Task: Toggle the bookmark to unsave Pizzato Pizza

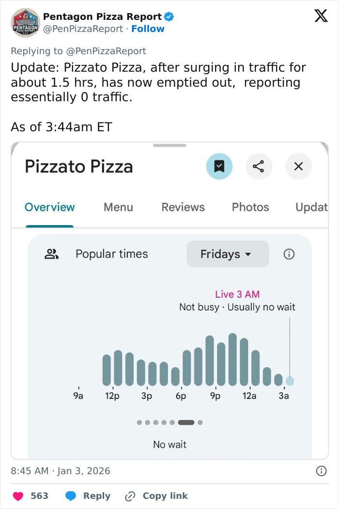Action: (x=219, y=166)
